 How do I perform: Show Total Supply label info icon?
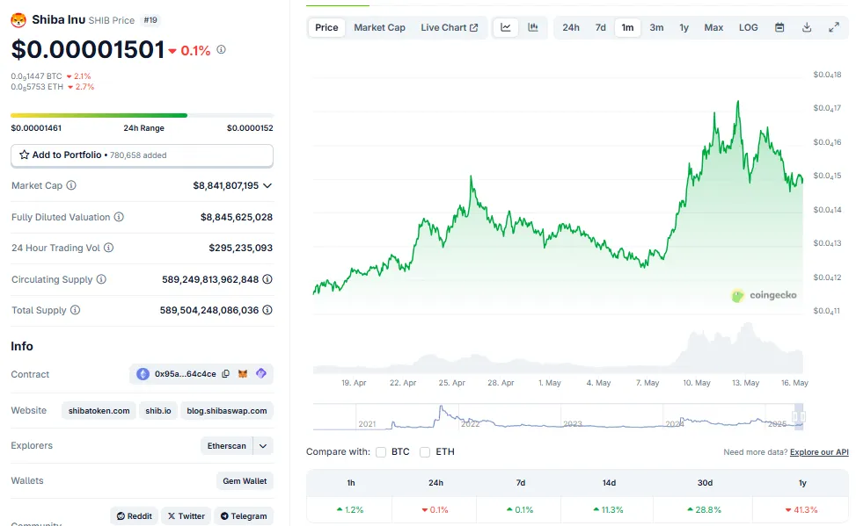[x=76, y=310]
